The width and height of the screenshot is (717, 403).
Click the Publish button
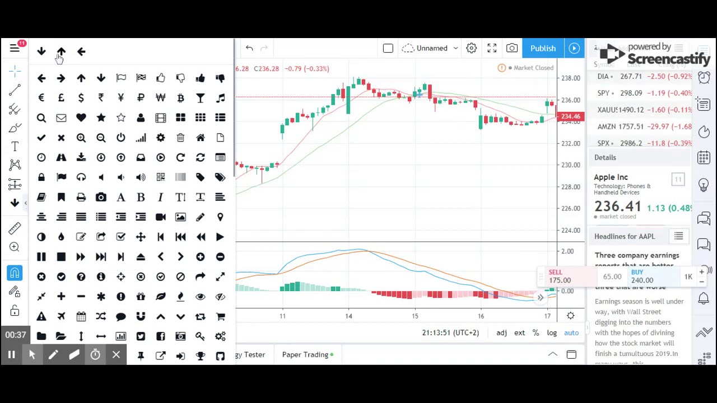click(543, 48)
